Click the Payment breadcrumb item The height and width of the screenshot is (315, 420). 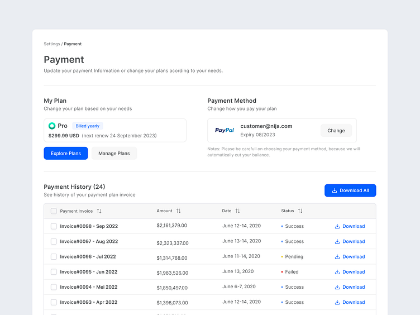click(x=73, y=44)
